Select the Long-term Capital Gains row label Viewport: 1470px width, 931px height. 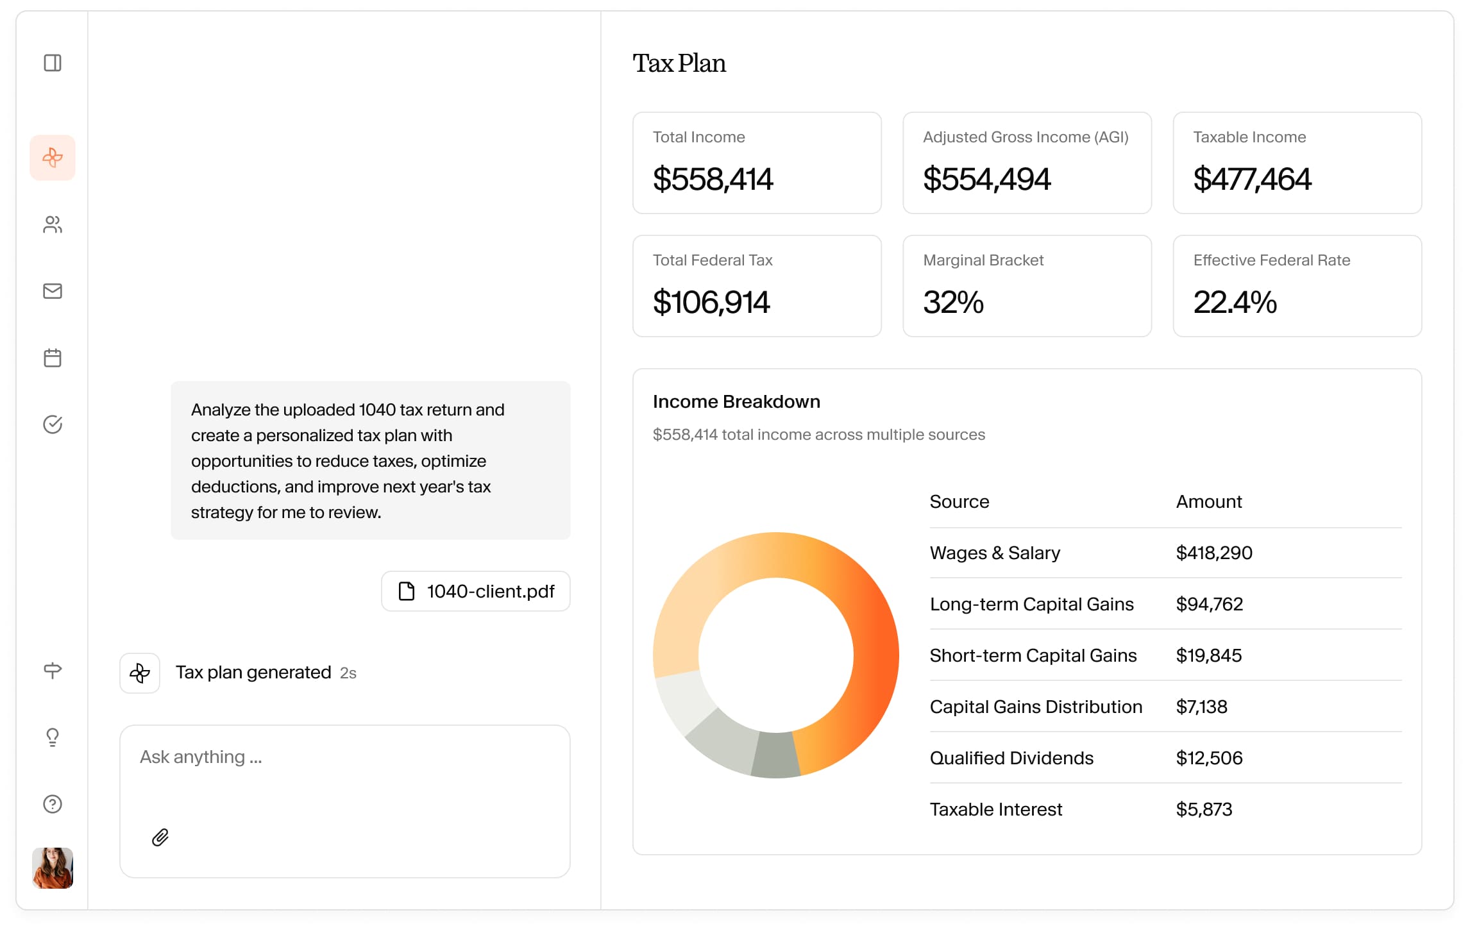(x=1032, y=604)
